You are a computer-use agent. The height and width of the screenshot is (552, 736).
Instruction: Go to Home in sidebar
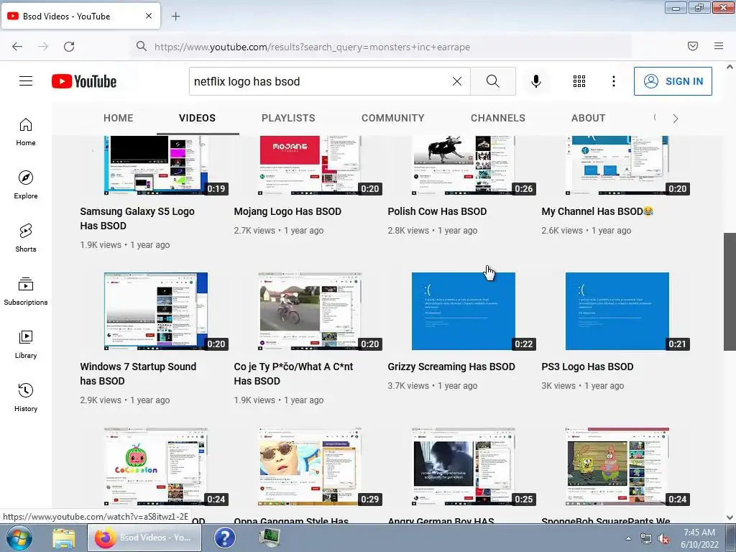(26, 132)
